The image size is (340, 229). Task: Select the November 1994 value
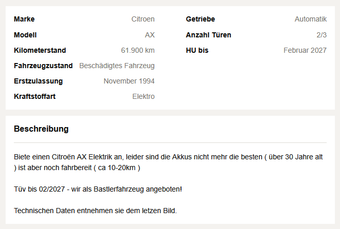point(129,81)
